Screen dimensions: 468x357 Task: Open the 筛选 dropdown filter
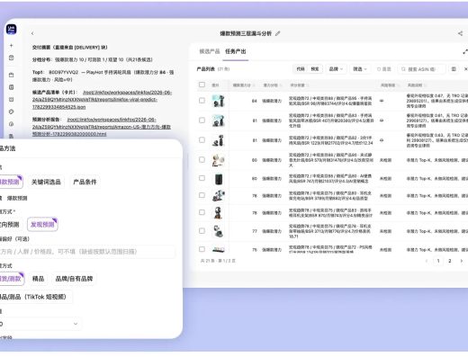[x=360, y=69]
